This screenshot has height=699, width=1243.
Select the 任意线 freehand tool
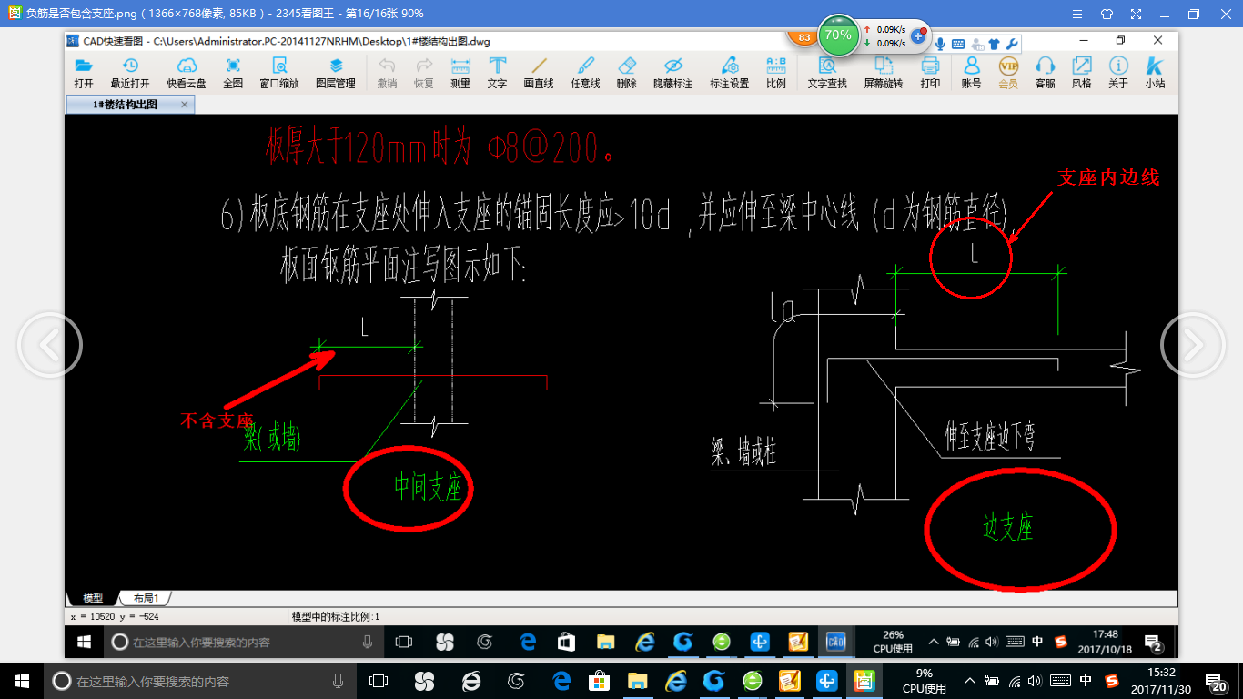[x=585, y=73]
